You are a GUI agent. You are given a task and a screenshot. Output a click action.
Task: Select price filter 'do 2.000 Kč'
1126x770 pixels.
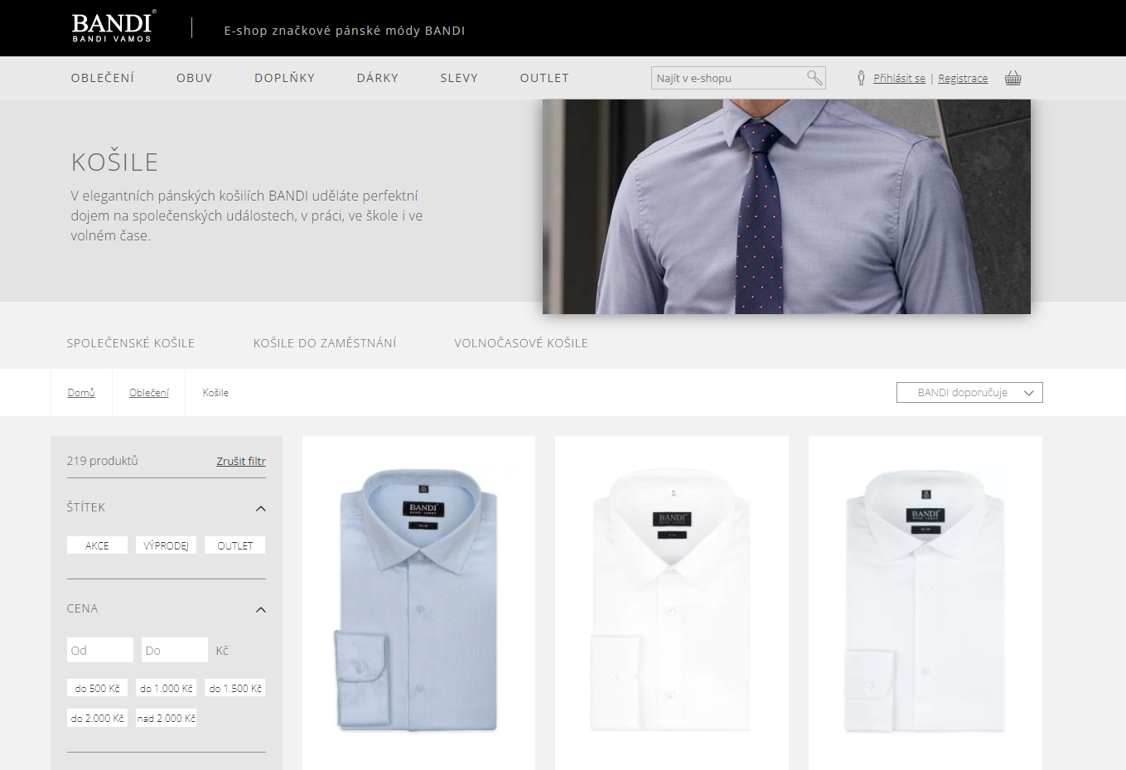tap(97, 718)
